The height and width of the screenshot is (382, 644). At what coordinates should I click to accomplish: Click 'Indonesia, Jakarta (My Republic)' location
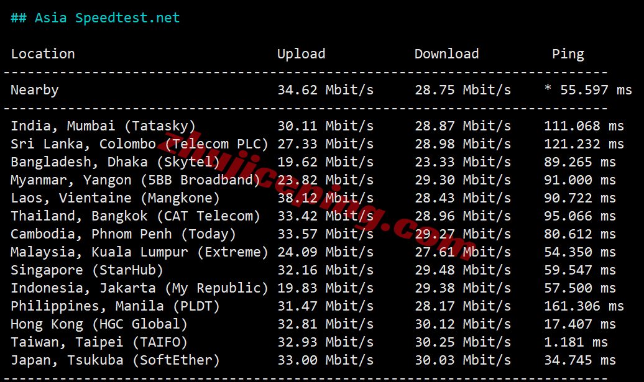[x=140, y=288]
